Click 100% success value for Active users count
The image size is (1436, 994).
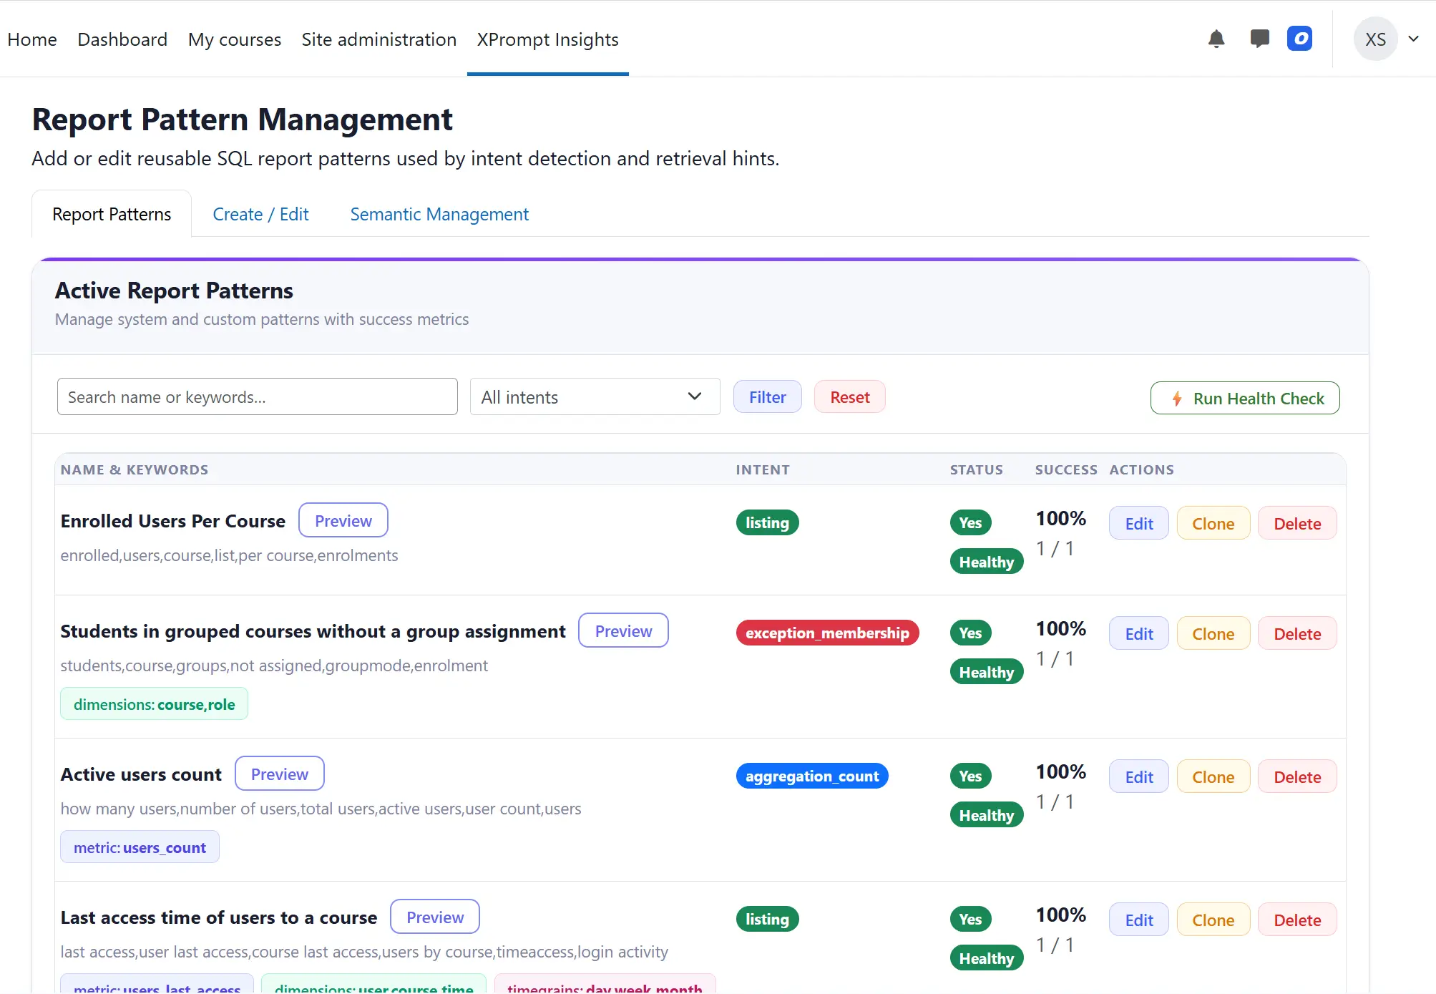(x=1061, y=771)
